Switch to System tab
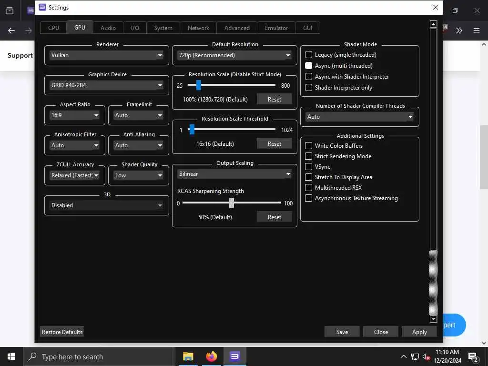This screenshot has width=488, height=366. 163,28
